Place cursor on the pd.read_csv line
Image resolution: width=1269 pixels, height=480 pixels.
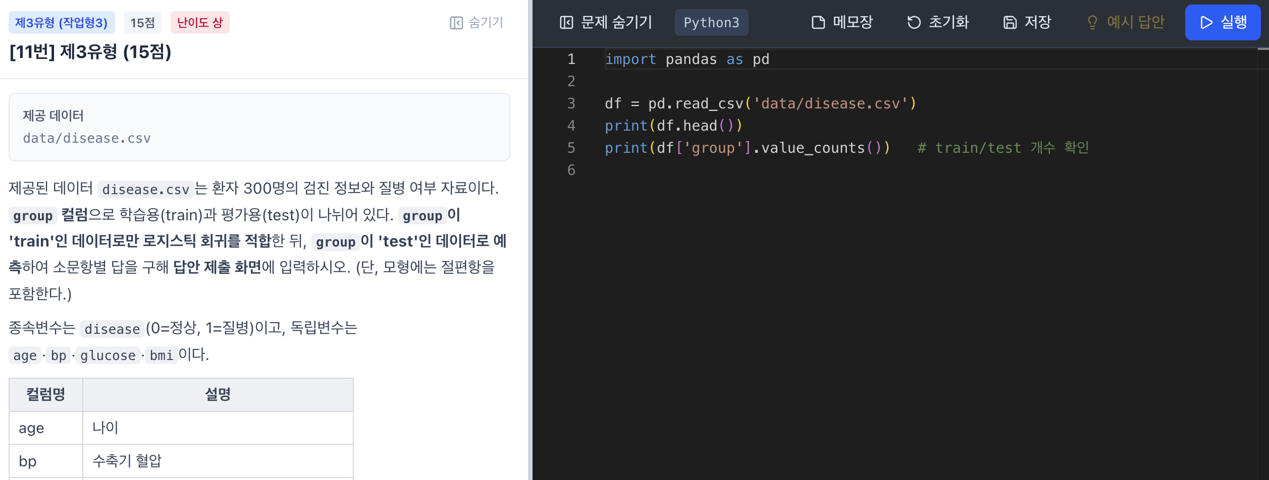click(761, 103)
